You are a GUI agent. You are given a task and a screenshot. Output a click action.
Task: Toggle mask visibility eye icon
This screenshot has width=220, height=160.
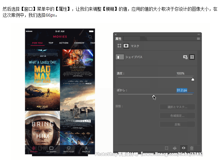coord(183,148)
